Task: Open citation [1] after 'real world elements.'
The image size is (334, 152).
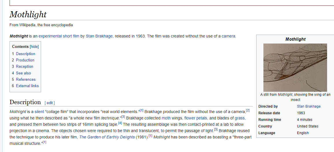Action: 142,110
